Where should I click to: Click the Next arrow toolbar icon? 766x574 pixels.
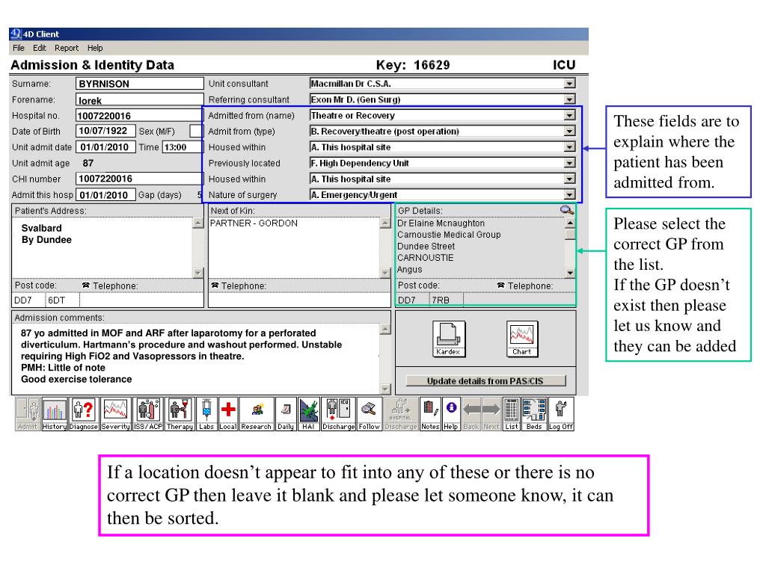[x=491, y=414]
